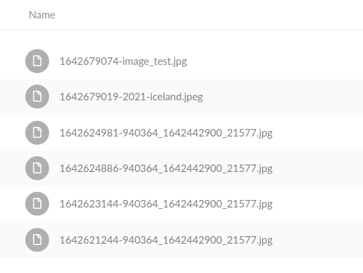The width and height of the screenshot is (363, 273).
Task: Click the file icon beside 1642679019-2021-iceland.jpeg
Action: 37,96
